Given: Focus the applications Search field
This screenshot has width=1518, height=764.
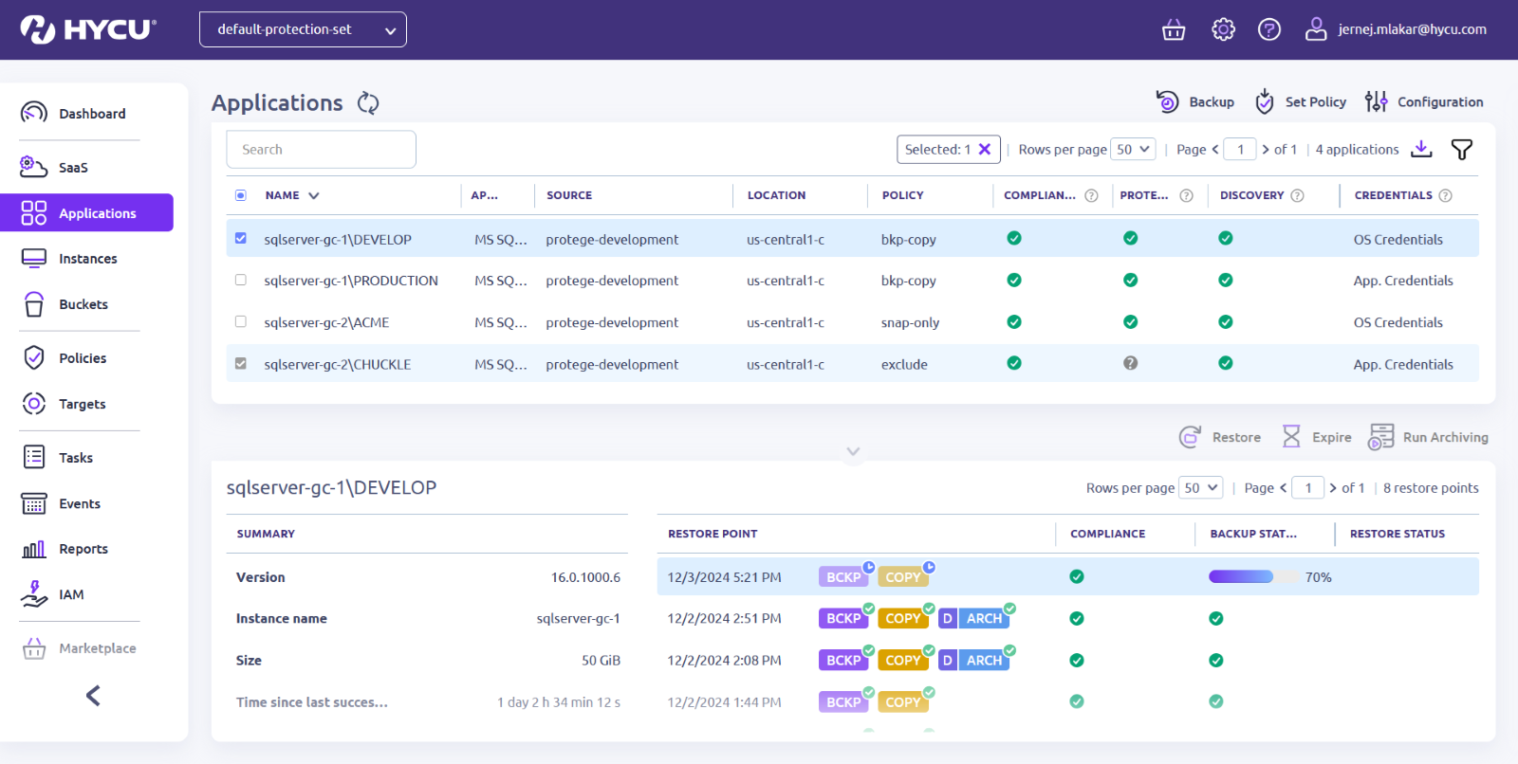Looking at the screenshot, I should coord(321,150).
